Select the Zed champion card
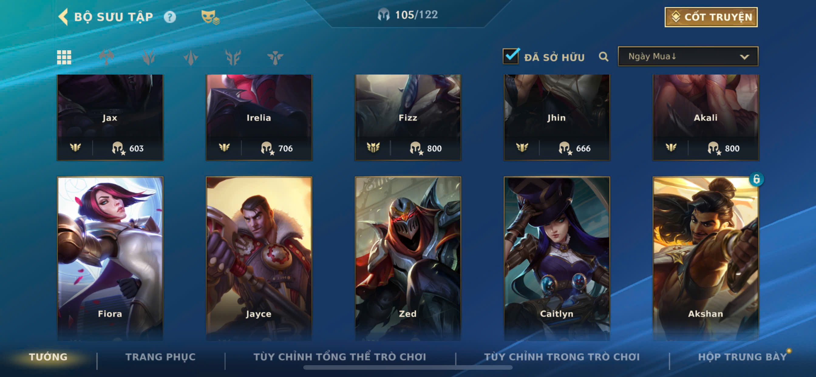The height and width of the screenshot is (377, 816). [408, 258]
